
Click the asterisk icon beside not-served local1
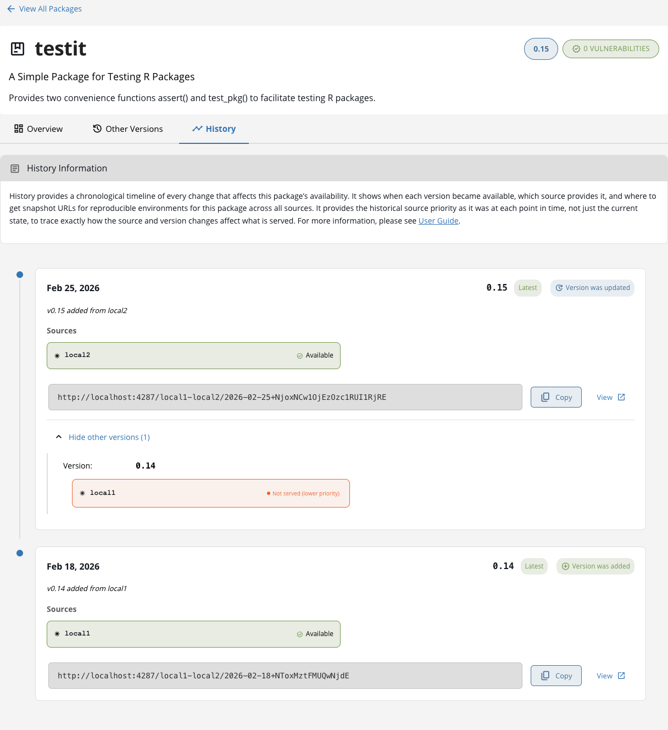[82, 493]
